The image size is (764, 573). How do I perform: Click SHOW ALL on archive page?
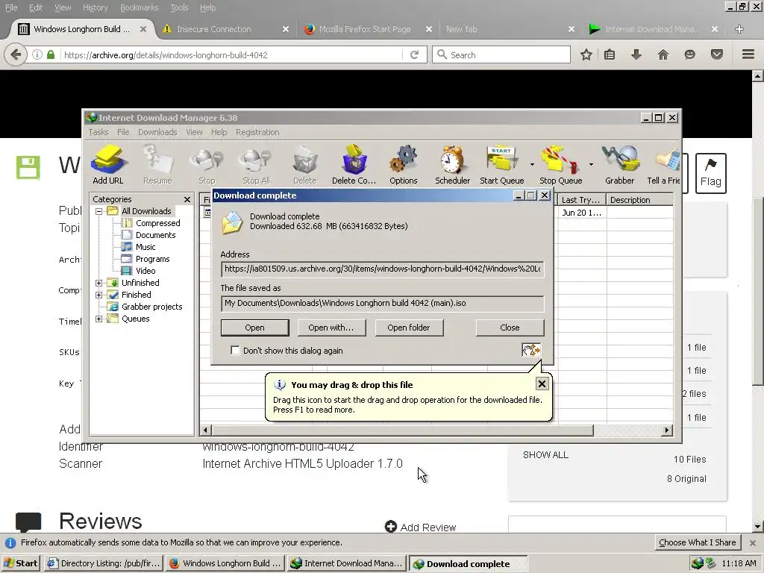(545, 455)
